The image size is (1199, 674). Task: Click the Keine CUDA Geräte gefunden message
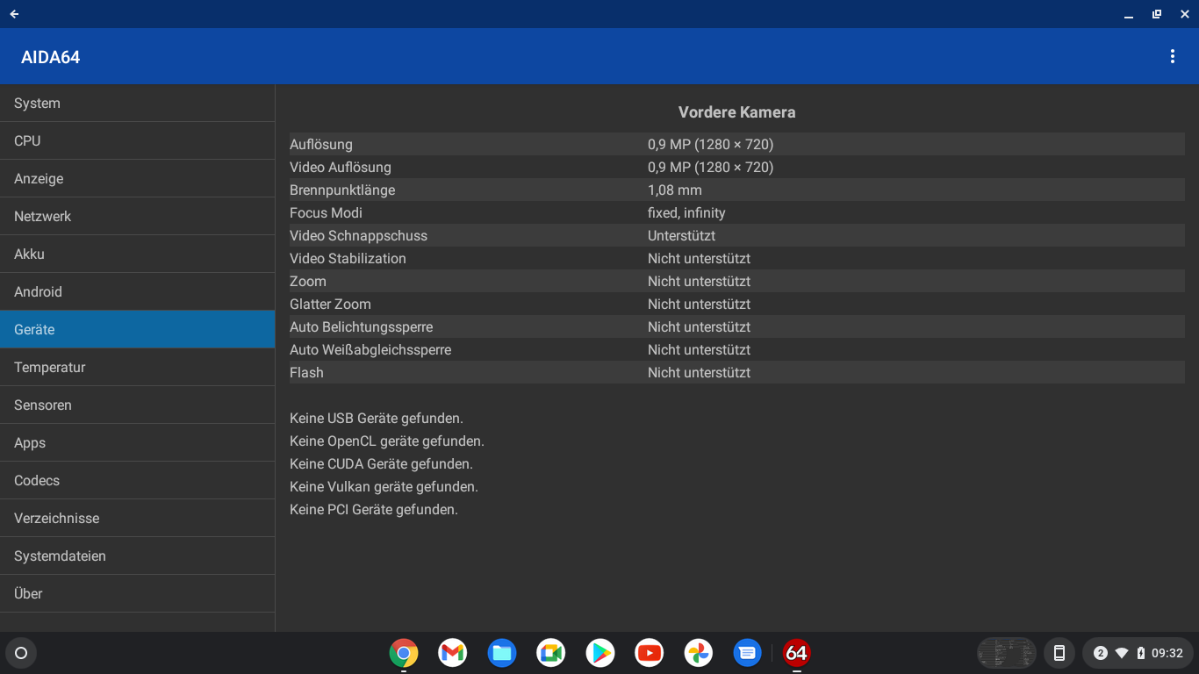(x=381, y=463)
